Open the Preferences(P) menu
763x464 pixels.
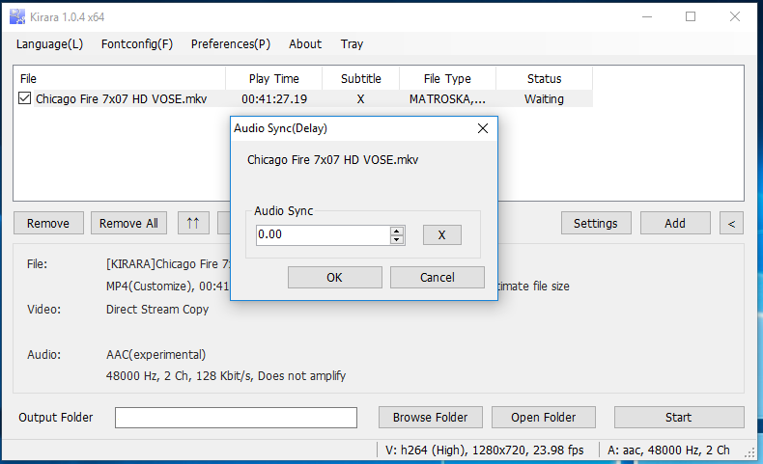pyautogui.click(x=231, y=43)
